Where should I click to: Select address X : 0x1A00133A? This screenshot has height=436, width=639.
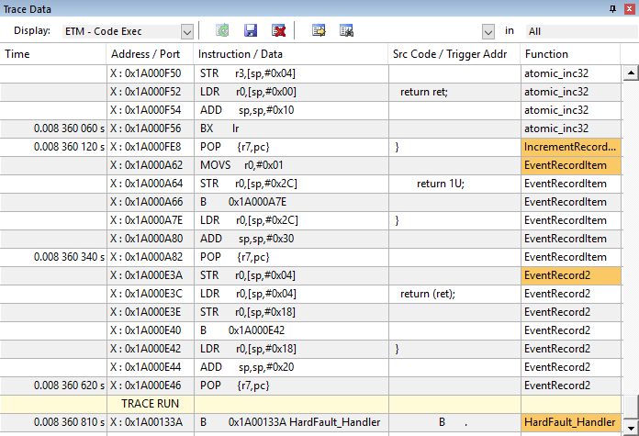pyautogui.click(x=145, y=422)
